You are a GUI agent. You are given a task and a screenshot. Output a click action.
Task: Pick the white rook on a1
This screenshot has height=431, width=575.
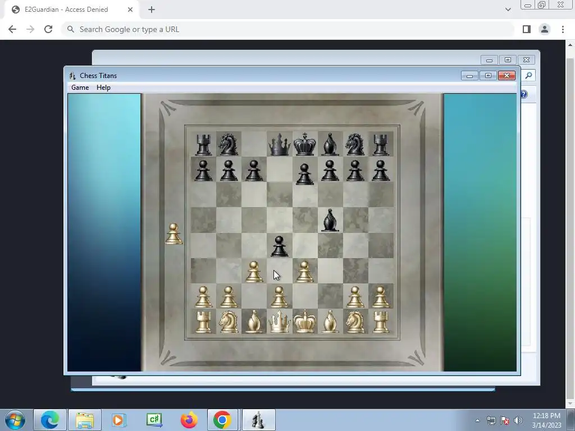click(203, 322)
